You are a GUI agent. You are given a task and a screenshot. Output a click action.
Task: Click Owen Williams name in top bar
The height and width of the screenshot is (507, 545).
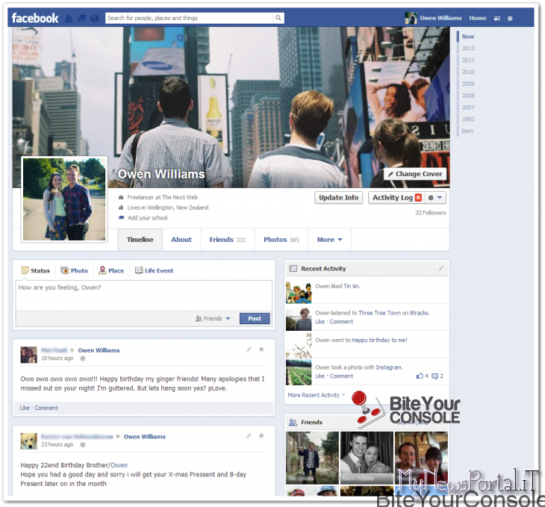(x=440, y=18)
